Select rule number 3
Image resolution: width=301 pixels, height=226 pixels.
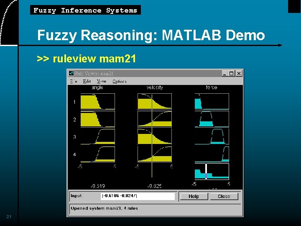point(74,137)
